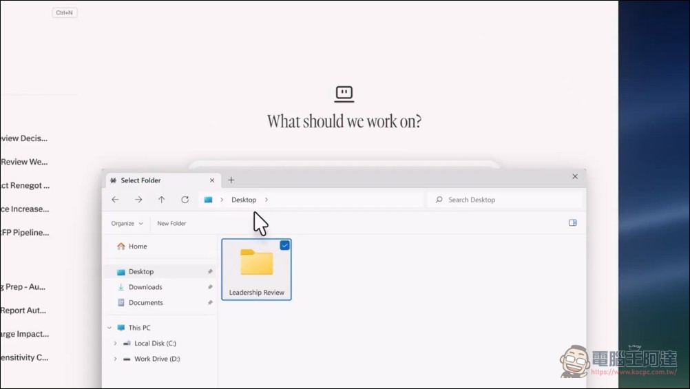The width and height of the screenshot is (690, 389).
Task: Expand chevron before Desktop breadcrumb
Action: click(222, 200)
